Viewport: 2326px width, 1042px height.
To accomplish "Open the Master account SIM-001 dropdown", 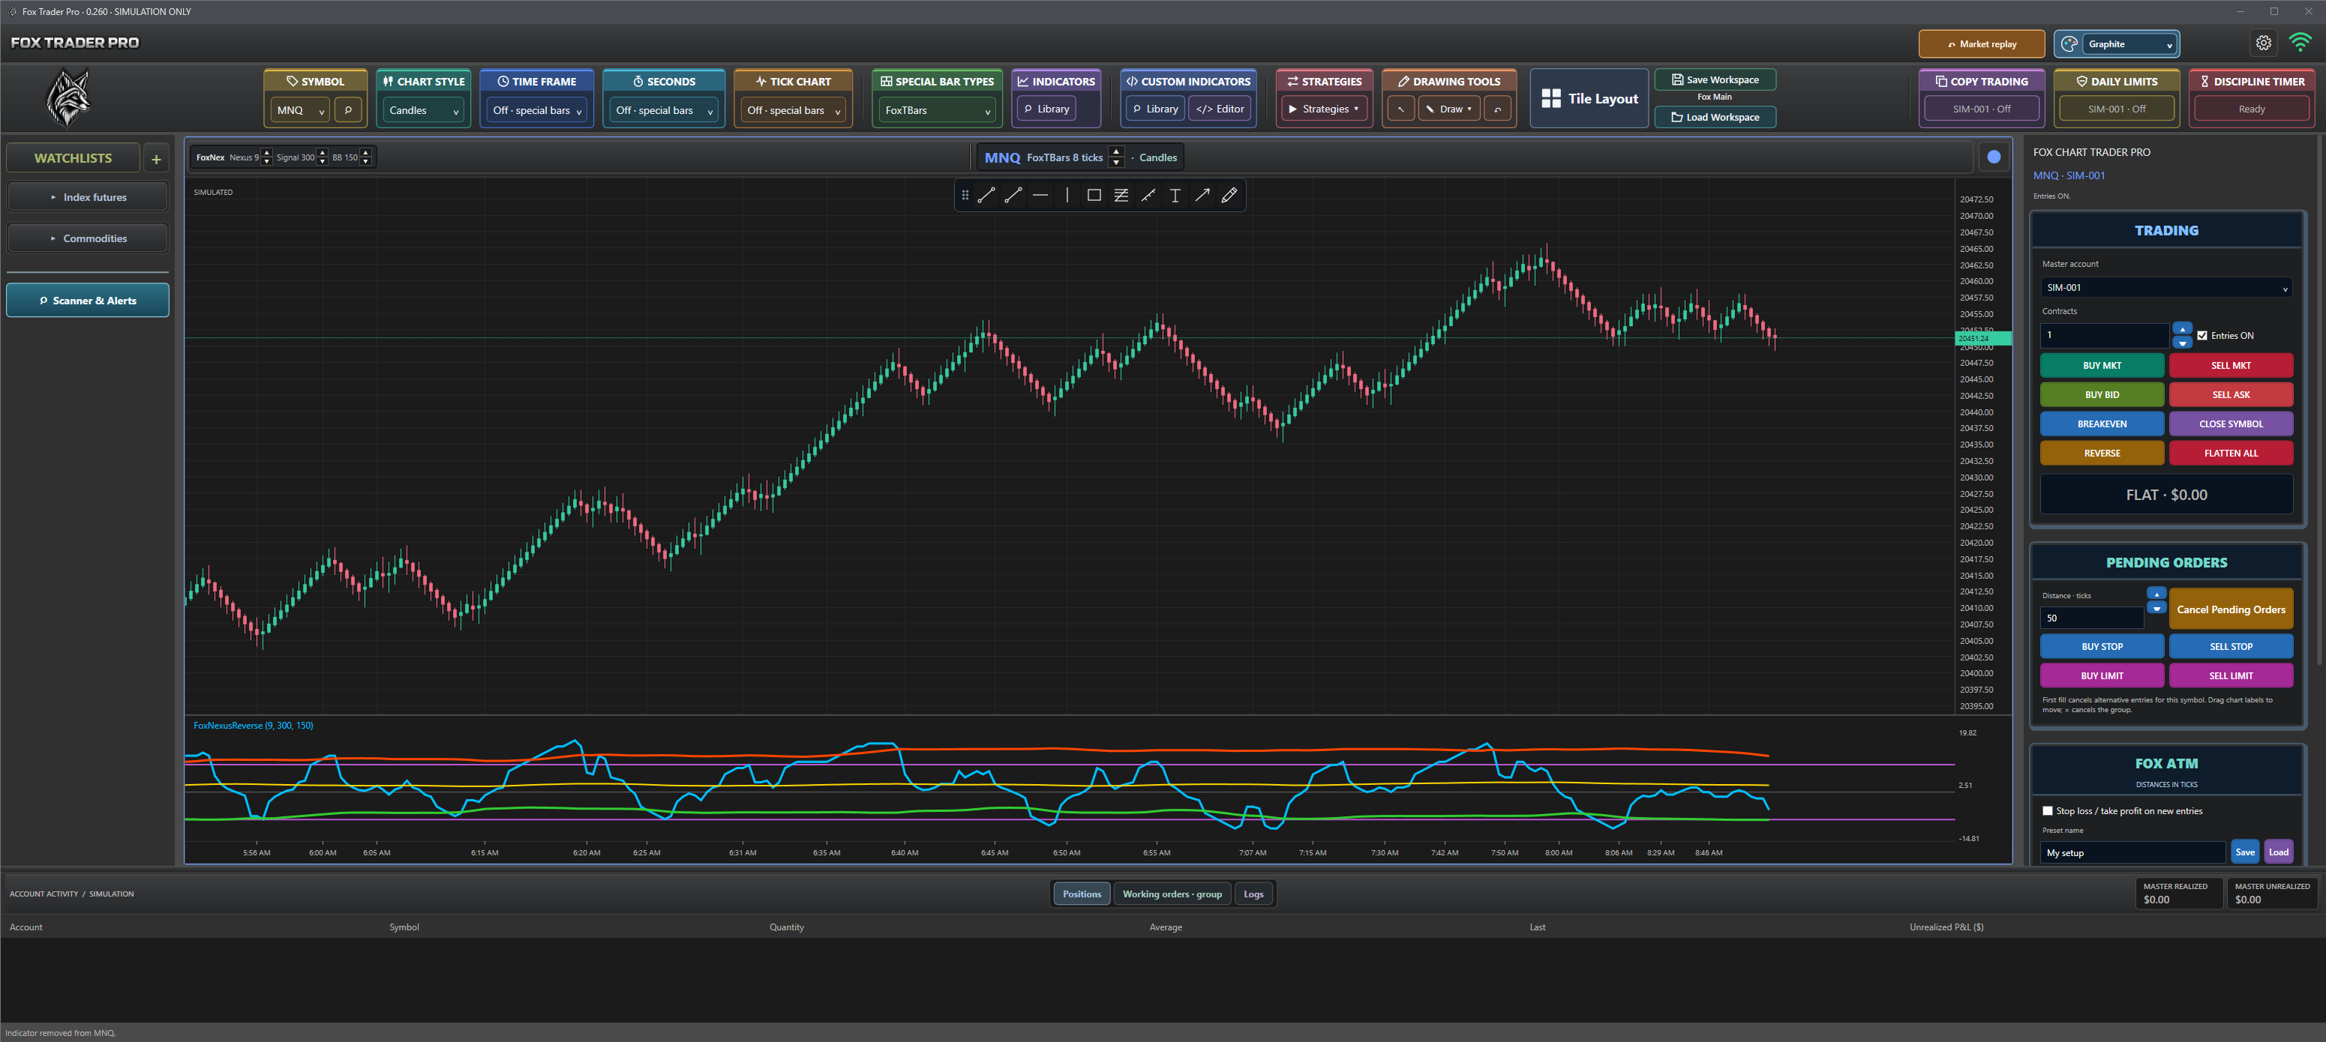I will (x=2165, y=288).
